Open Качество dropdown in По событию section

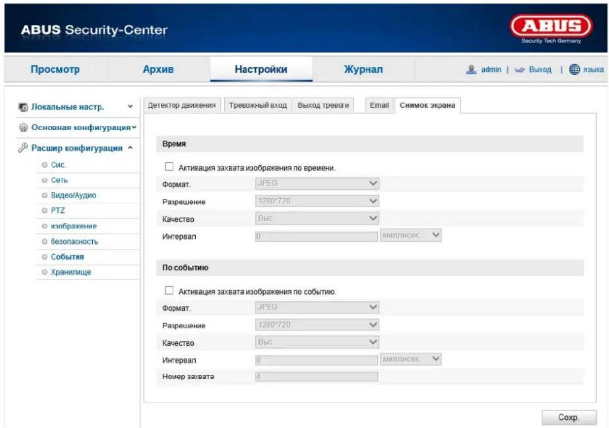(x=316, y=342)
